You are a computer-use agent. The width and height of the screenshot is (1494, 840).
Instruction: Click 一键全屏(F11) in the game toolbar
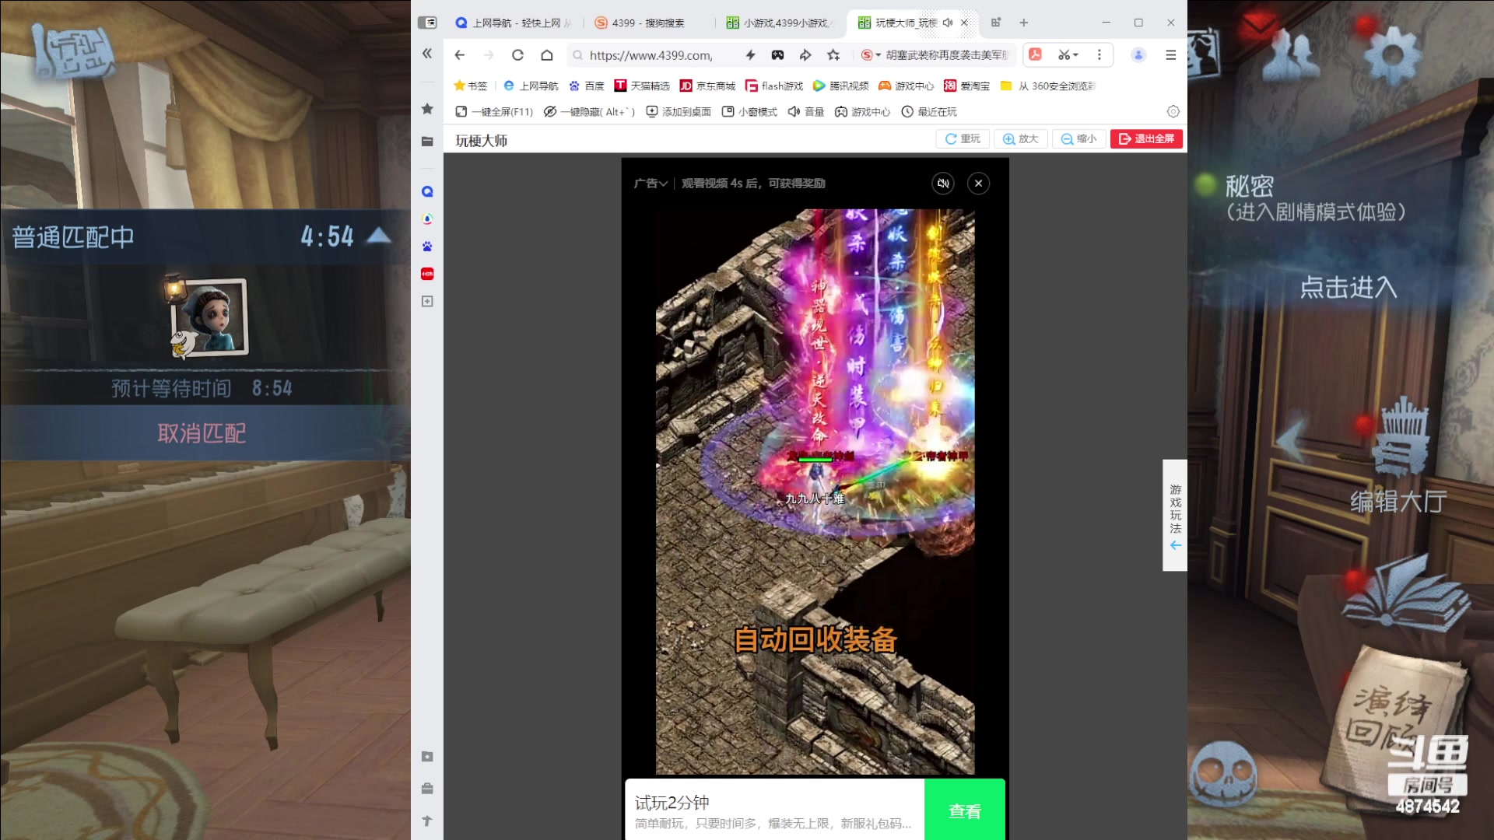pyautogui.click(x=494, y=112)
